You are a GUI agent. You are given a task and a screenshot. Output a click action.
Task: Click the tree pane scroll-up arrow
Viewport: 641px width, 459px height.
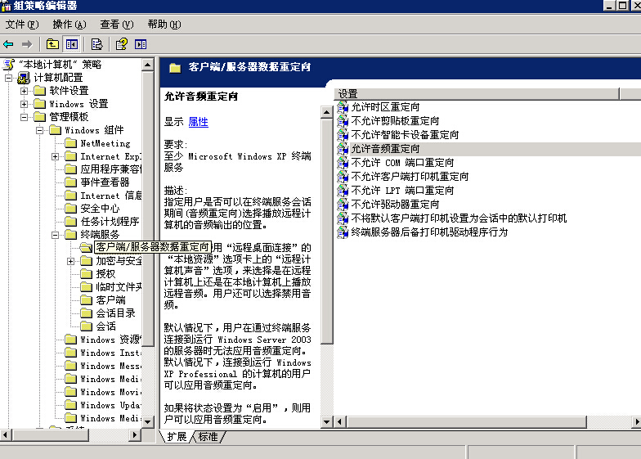tap(148, 65)
